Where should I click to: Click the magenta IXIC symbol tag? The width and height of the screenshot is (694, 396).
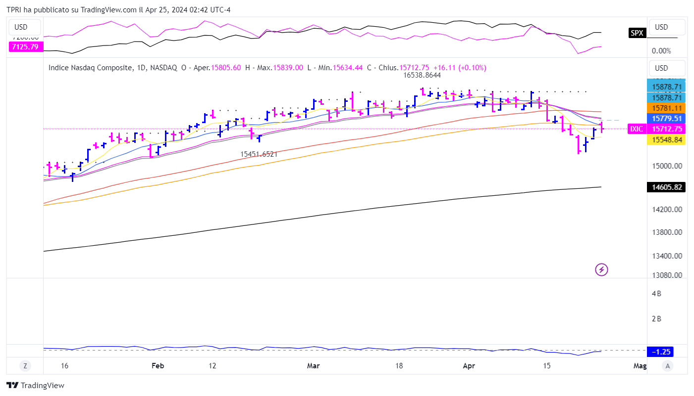[637, 129]
